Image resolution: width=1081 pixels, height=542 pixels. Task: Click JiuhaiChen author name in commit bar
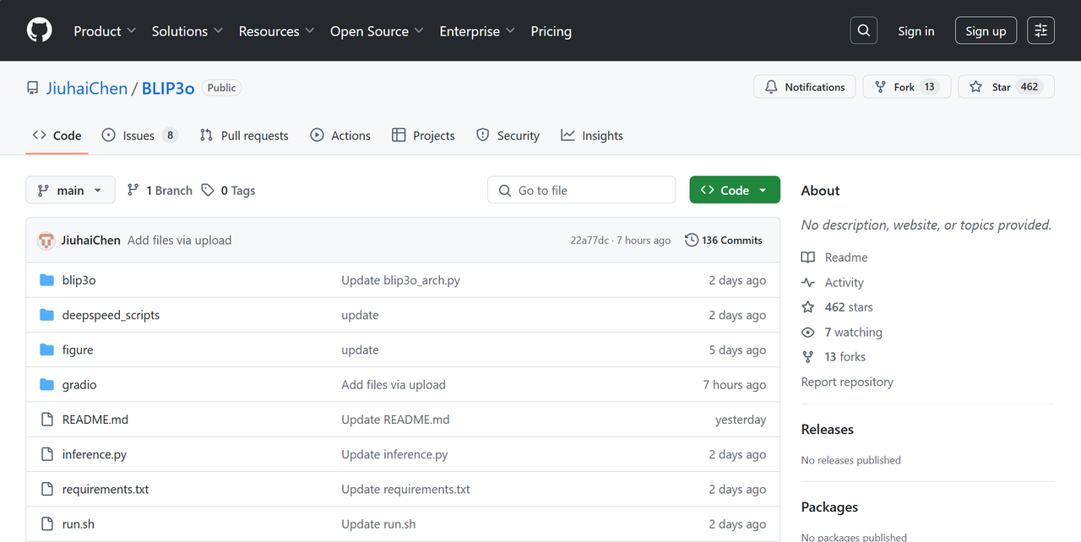pos(91,241)
